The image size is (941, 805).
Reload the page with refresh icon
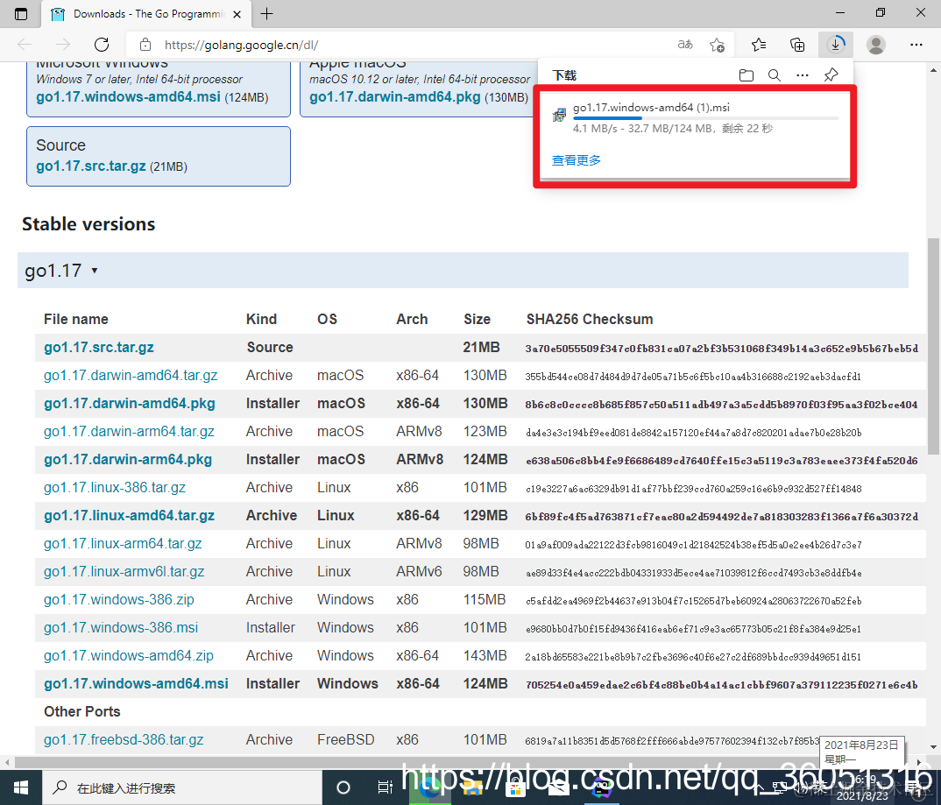coord(102,45)
